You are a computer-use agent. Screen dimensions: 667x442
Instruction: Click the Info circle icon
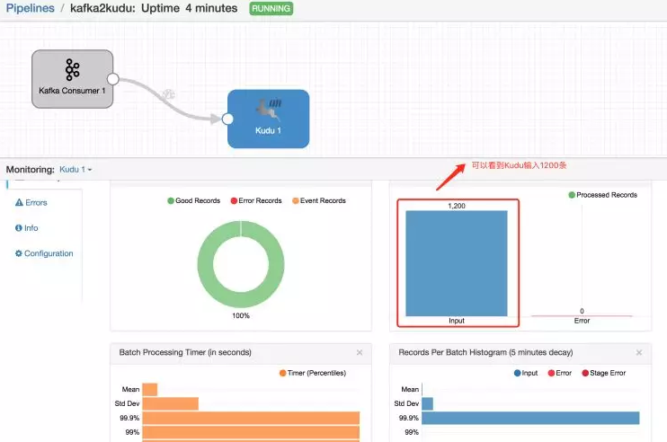click(x=19, y=228)
